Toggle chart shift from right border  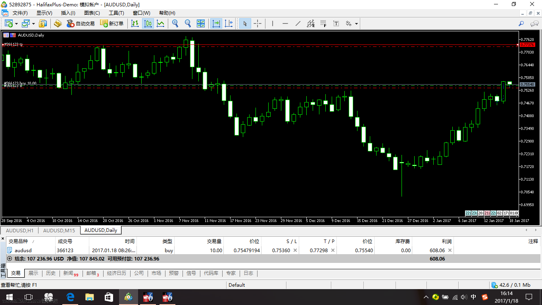click(x=229, y=23)
